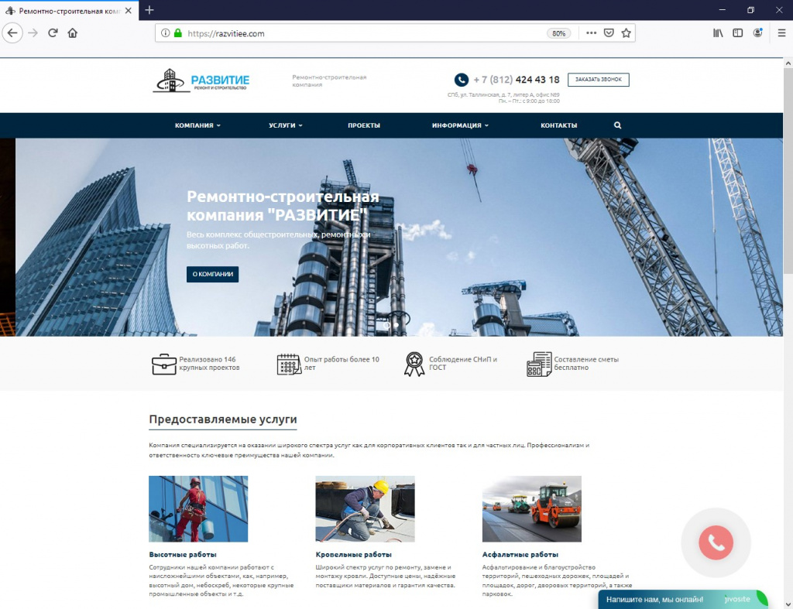Open the КОНТАКТЫ menu item
Image resolution: width=793 pixels, height=609 pixels.
559,125
